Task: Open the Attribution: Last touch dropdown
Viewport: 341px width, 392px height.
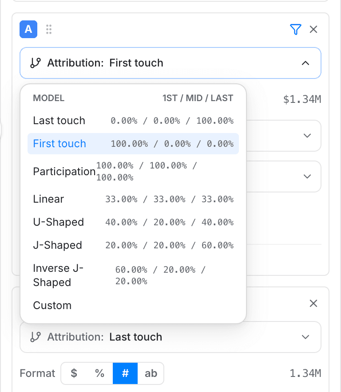Action: pyautogui.click(x=170, y=337)
